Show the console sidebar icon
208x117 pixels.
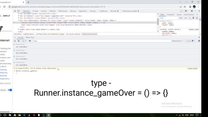[15, 41]
